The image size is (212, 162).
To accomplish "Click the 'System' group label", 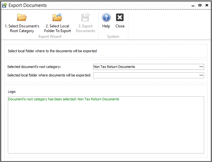I will click(113, 36).
